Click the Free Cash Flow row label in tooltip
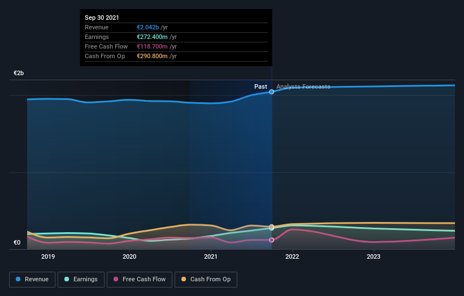This screenshot has height=296, width=464. click(106, 46)
